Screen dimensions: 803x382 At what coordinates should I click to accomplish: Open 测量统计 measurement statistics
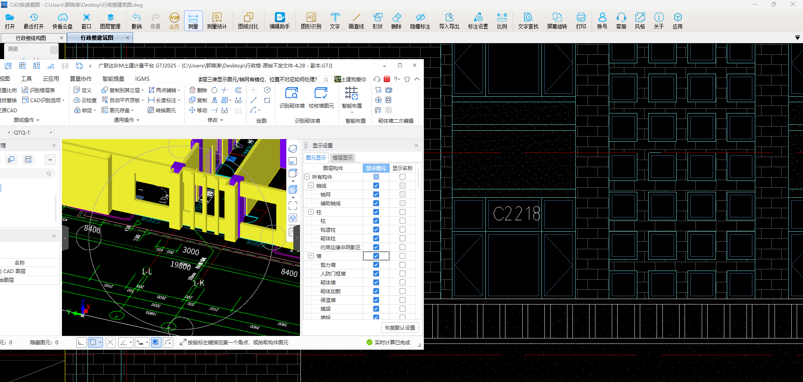click(x=217, y=21)
